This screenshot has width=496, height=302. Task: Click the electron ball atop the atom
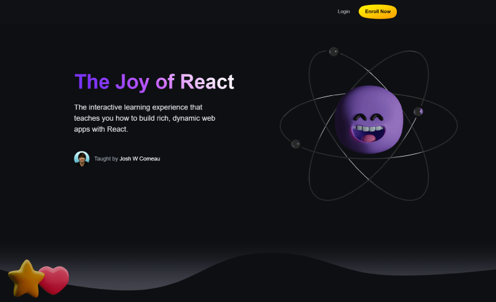pos(334,51)
